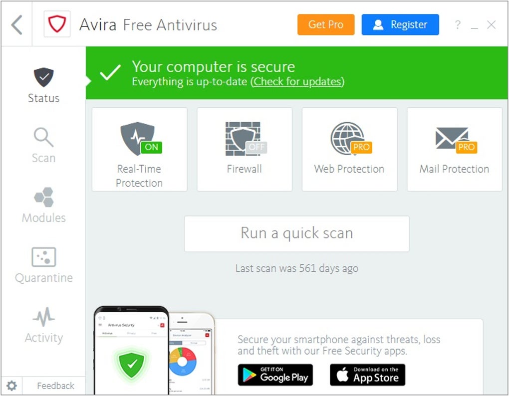
Task: Open the Quarantine section
Action: click(44, 265)
